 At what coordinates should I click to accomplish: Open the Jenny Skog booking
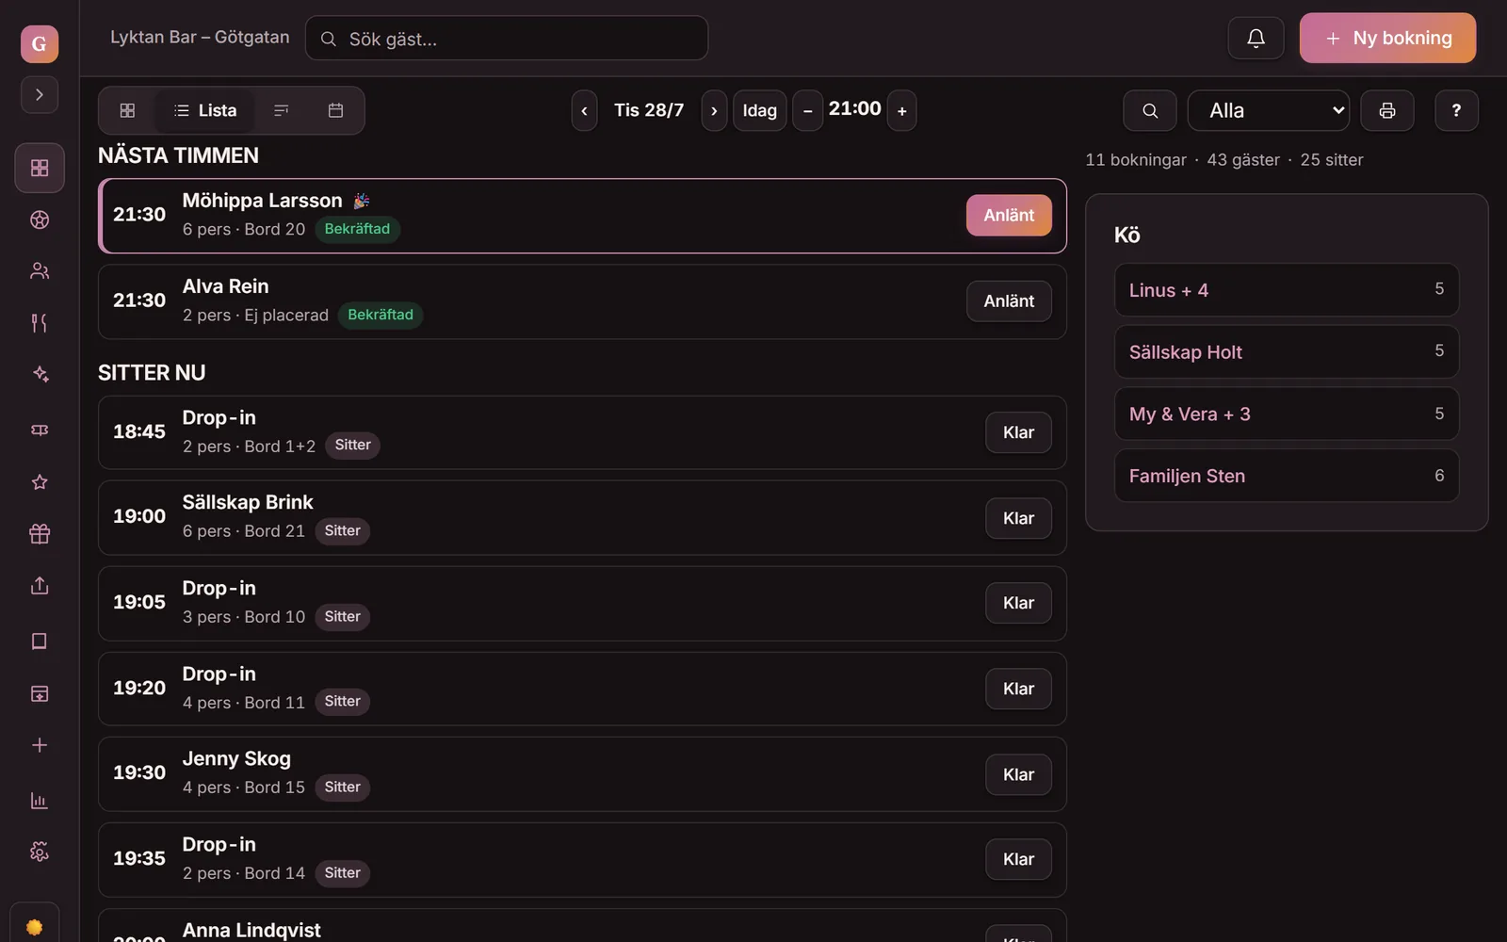[582, 774]
